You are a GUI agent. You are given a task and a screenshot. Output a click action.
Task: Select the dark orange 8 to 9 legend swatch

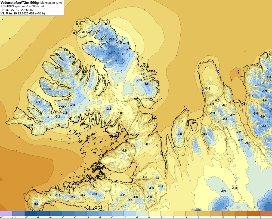tap(253, 213)
